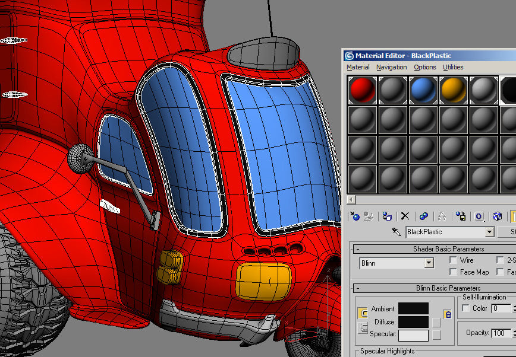Open the Utilities menu

pyautogui.click(x=453, y=67)
